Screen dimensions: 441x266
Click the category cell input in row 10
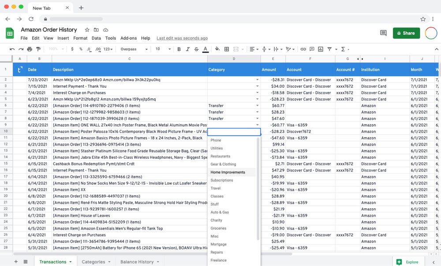(x=234, y=131)
